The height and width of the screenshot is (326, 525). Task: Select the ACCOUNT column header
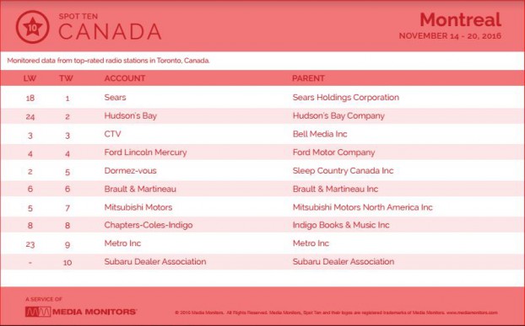pyautogui.click(x=125, y=78)
